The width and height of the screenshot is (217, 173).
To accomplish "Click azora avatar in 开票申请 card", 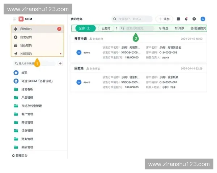I will tap(79, 53).
